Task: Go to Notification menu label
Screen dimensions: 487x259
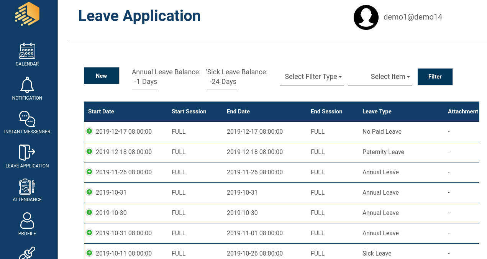Action: (27, 98)
